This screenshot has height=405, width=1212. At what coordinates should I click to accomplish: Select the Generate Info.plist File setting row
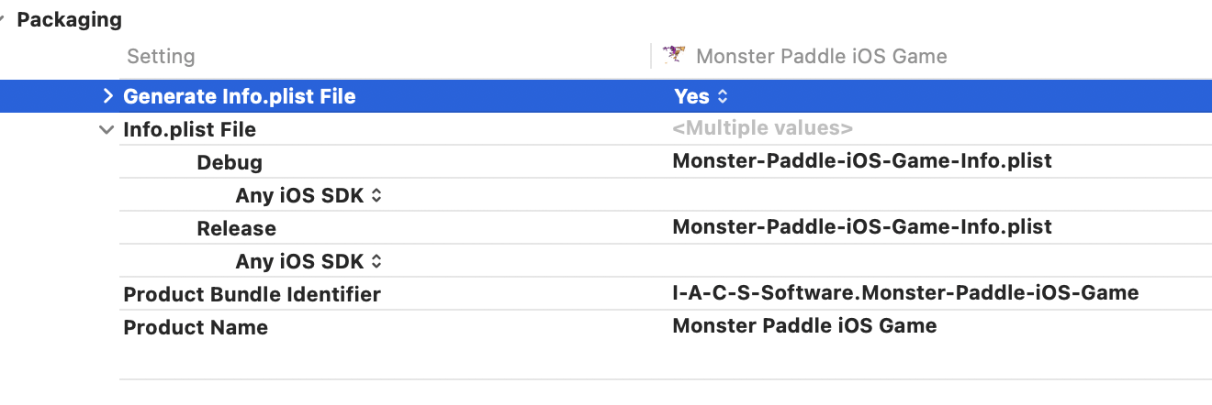[x=606, y=96]
